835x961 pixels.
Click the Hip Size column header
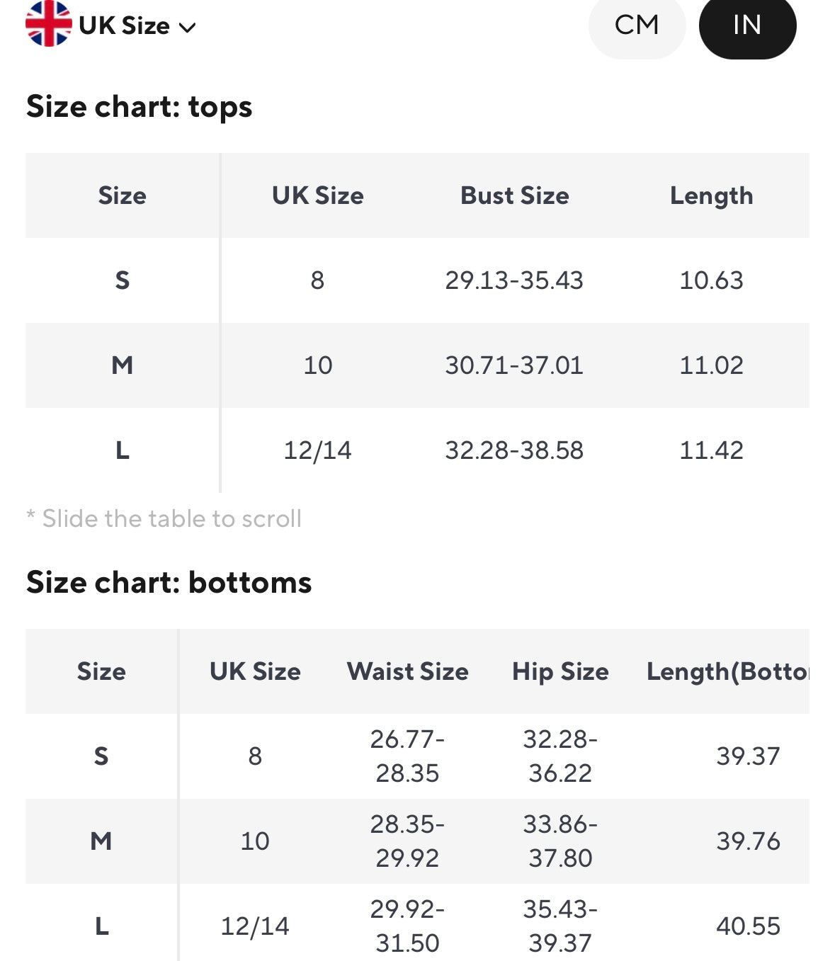click(x=560, y=671)
